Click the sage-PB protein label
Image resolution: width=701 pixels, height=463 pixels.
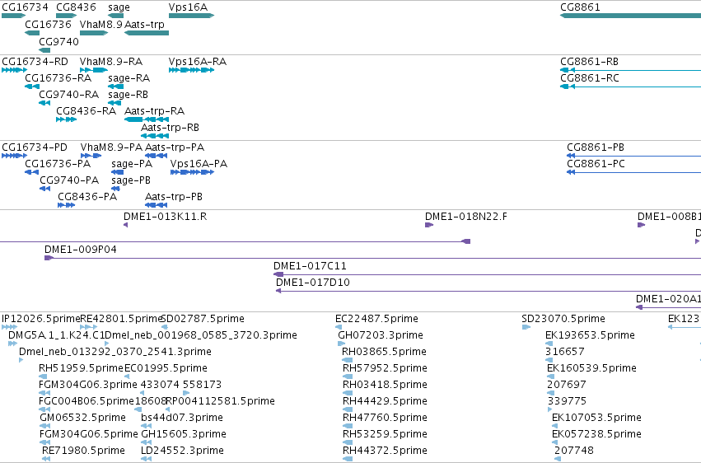(131, 180)
